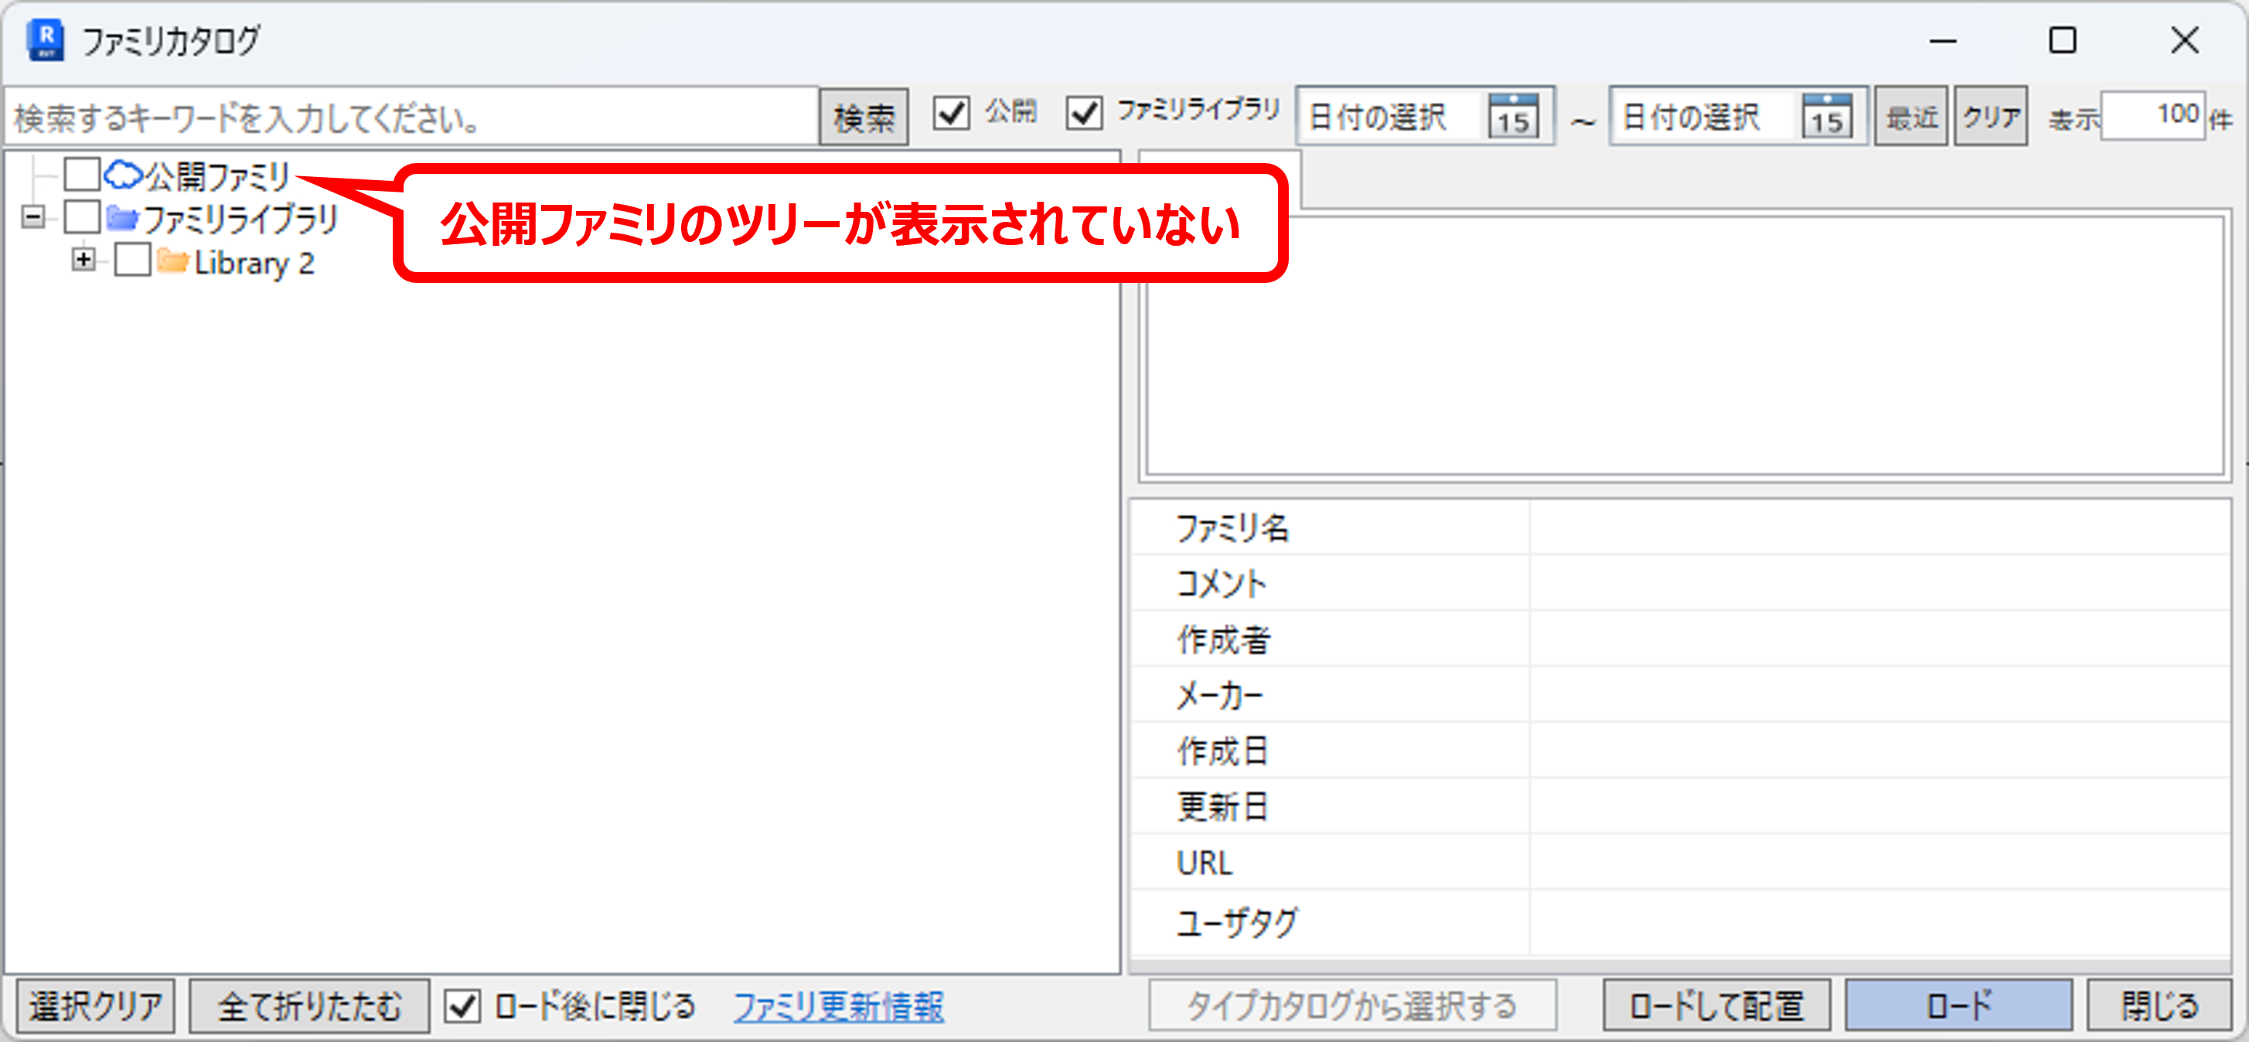Select the 公開ファミリ tree label
2249x1042 pixels.
pyautogui.click(x=216, y=176)
